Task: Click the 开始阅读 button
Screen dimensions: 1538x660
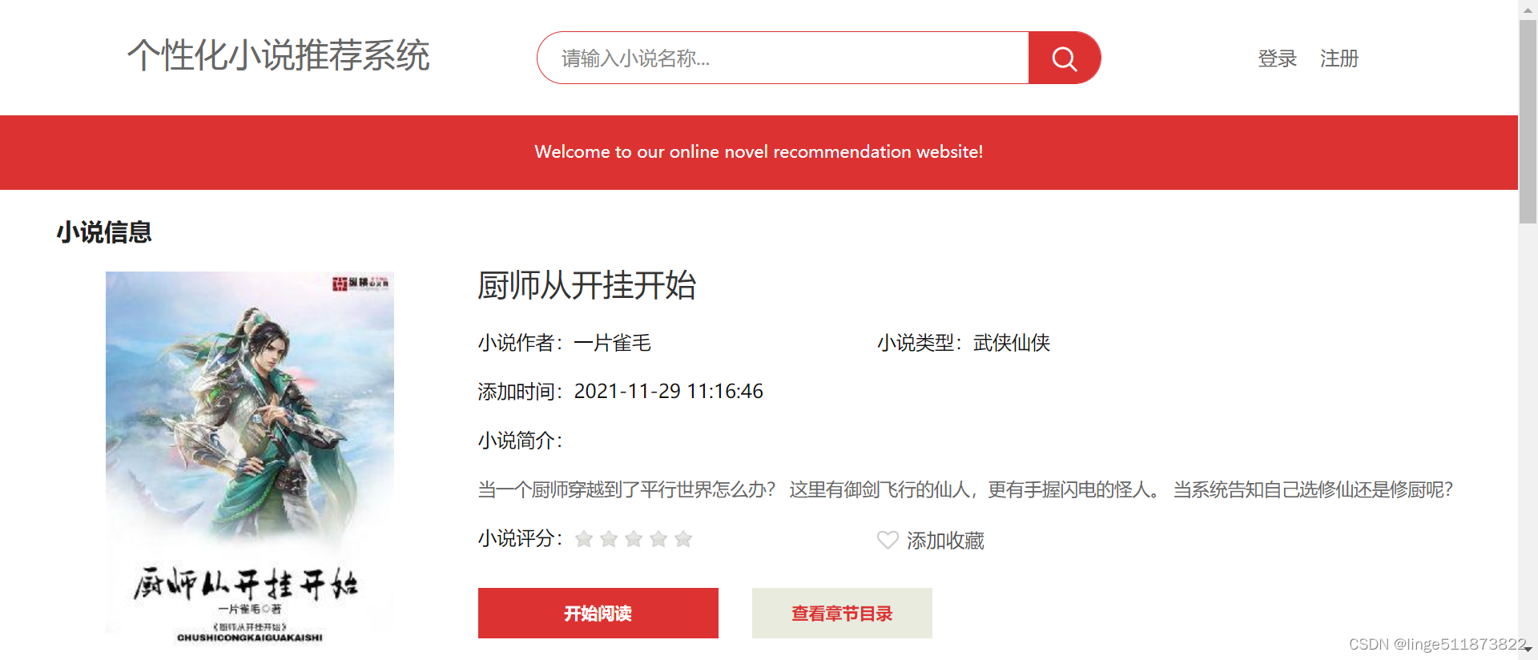Action: [x=598, y=614]
